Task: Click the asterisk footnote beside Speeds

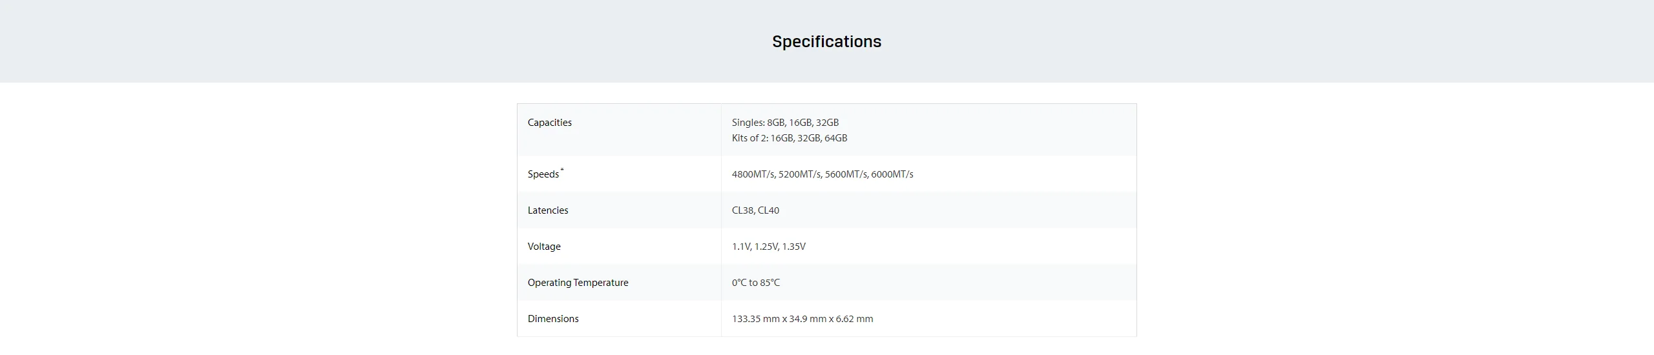Action: [562, 170]
